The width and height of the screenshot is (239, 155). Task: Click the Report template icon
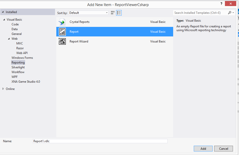tap(62, 31)
